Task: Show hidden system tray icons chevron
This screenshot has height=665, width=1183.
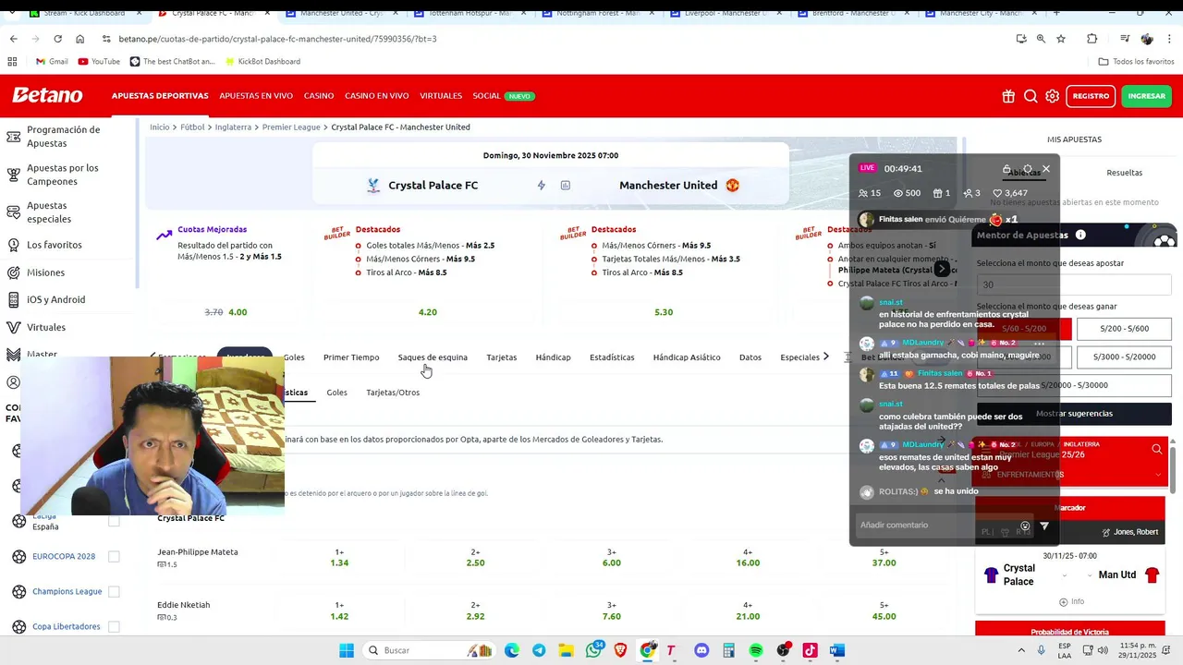Action: (1021, 650)
